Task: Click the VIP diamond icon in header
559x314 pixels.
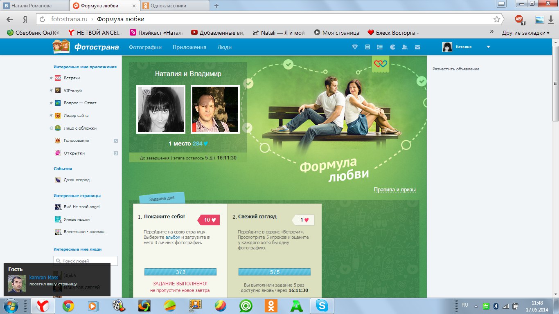Action: tap(355, 47)
